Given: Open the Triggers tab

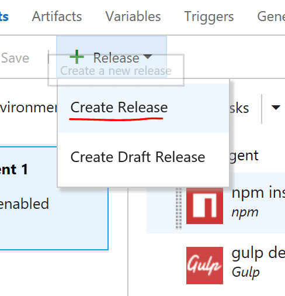Looking at the screenshot, I should point(209,17).
